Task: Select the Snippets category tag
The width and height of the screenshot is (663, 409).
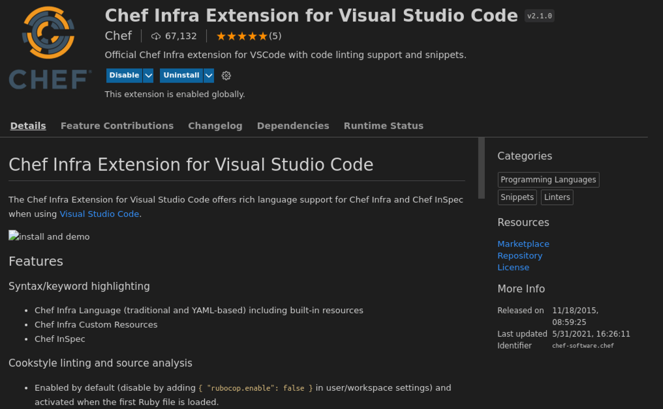Action: click(517, 197)
